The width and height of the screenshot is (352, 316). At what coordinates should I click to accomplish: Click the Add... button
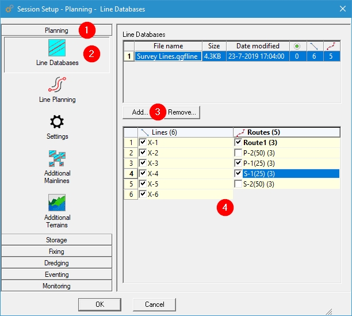[140, 112]
